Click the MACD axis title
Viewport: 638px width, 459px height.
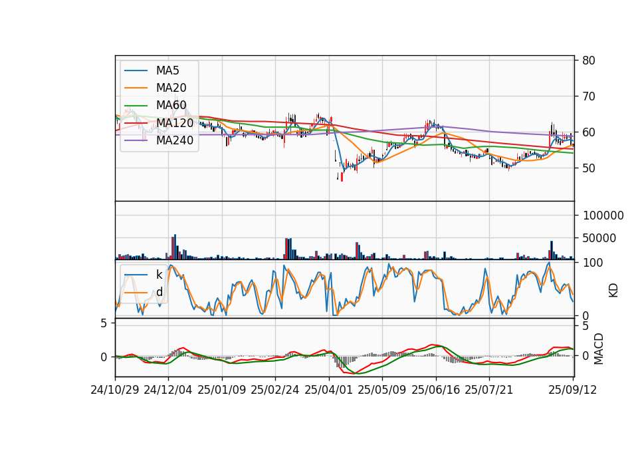(x=598, y=349)
